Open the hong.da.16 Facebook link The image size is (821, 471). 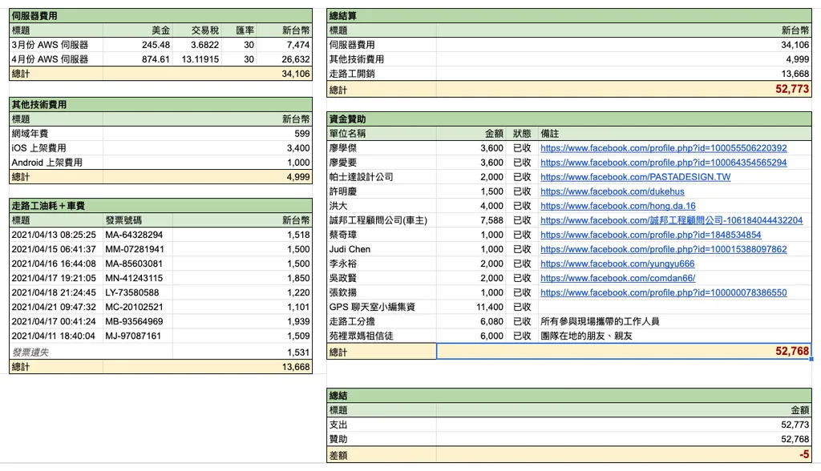[x=618, y=206]
